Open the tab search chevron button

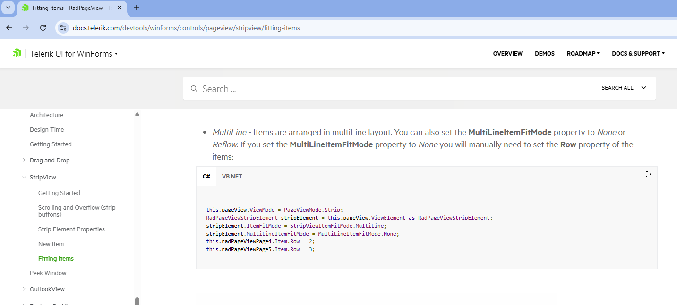coord(8,8)
